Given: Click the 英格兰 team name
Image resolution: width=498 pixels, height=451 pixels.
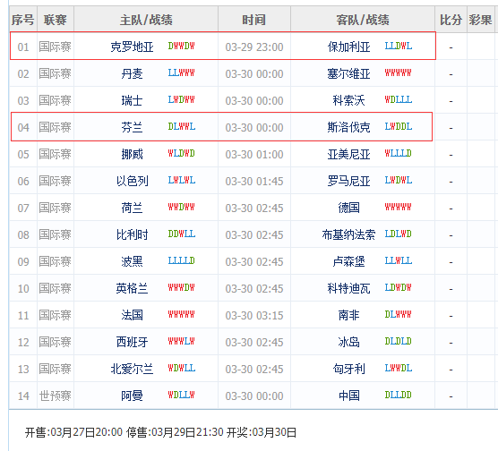Looking at the screenshot, I should coord(132,288).
